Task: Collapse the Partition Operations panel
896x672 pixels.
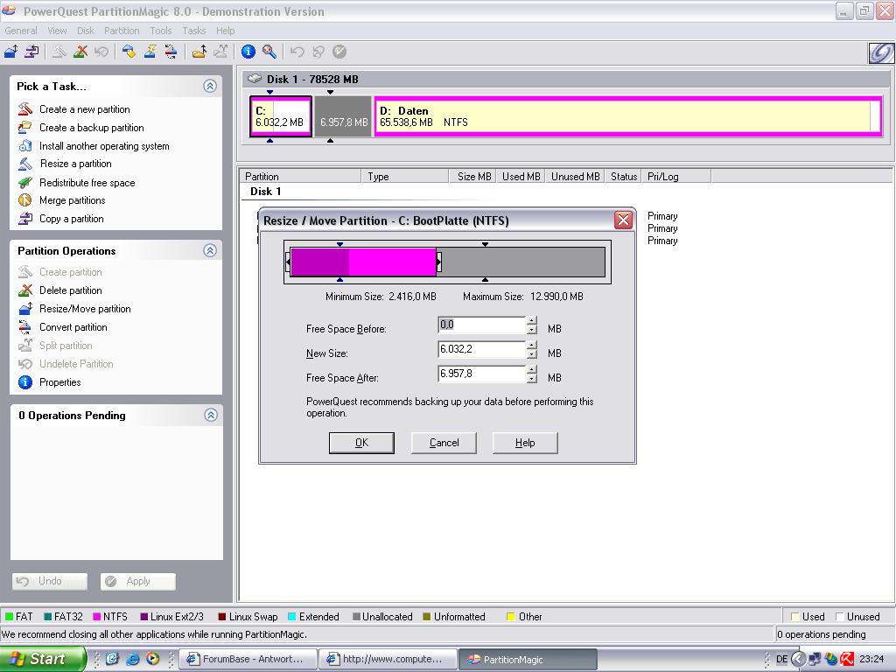Action: [x=210, y=250]
